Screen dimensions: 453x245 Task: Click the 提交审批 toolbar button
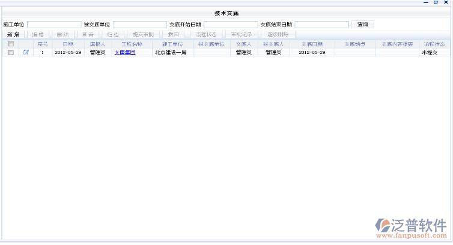pyautogui.click(x=143, y=34)
